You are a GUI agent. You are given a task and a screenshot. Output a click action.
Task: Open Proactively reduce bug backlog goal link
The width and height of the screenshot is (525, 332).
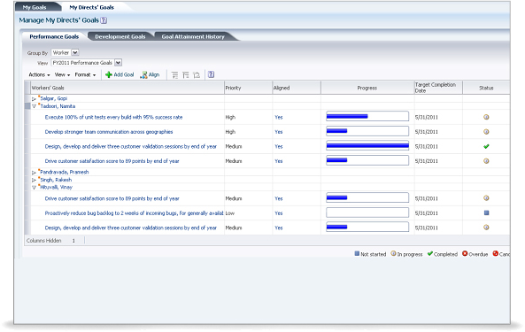[x=134, y=212]
